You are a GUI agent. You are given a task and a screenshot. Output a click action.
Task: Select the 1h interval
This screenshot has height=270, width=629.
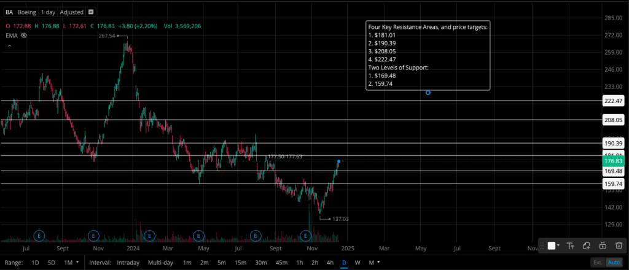[x=299, y=263]
